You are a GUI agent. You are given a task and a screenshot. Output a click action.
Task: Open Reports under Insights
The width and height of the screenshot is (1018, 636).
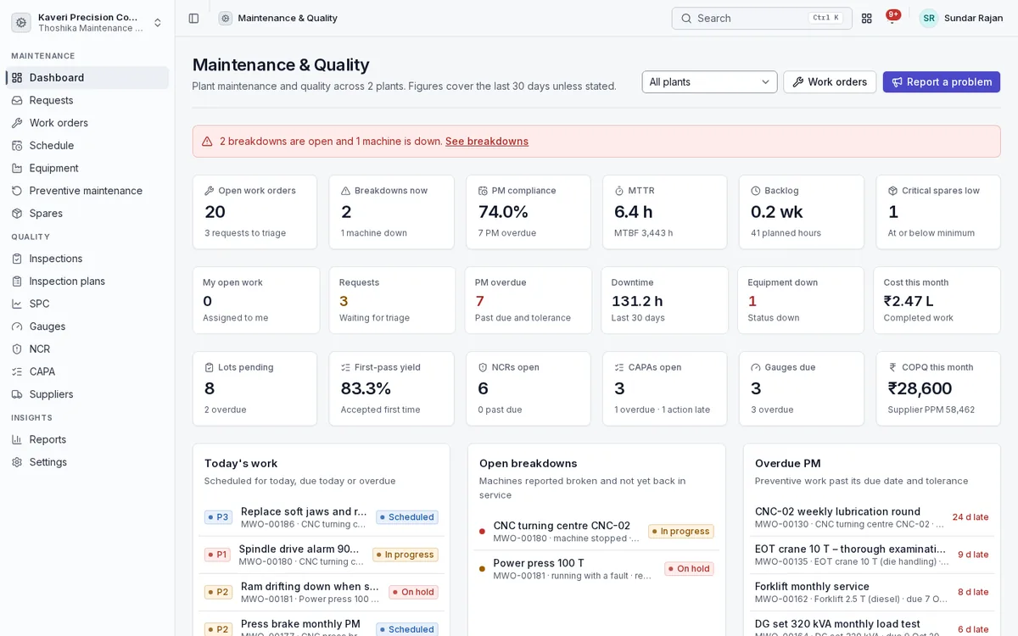click(87, 439)
